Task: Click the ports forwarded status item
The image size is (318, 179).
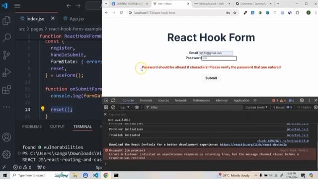Action: coord(41,168)
